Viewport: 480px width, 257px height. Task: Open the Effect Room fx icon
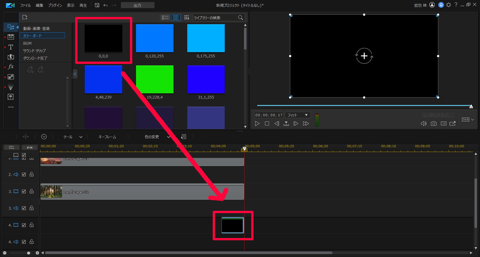coord(11,67)
